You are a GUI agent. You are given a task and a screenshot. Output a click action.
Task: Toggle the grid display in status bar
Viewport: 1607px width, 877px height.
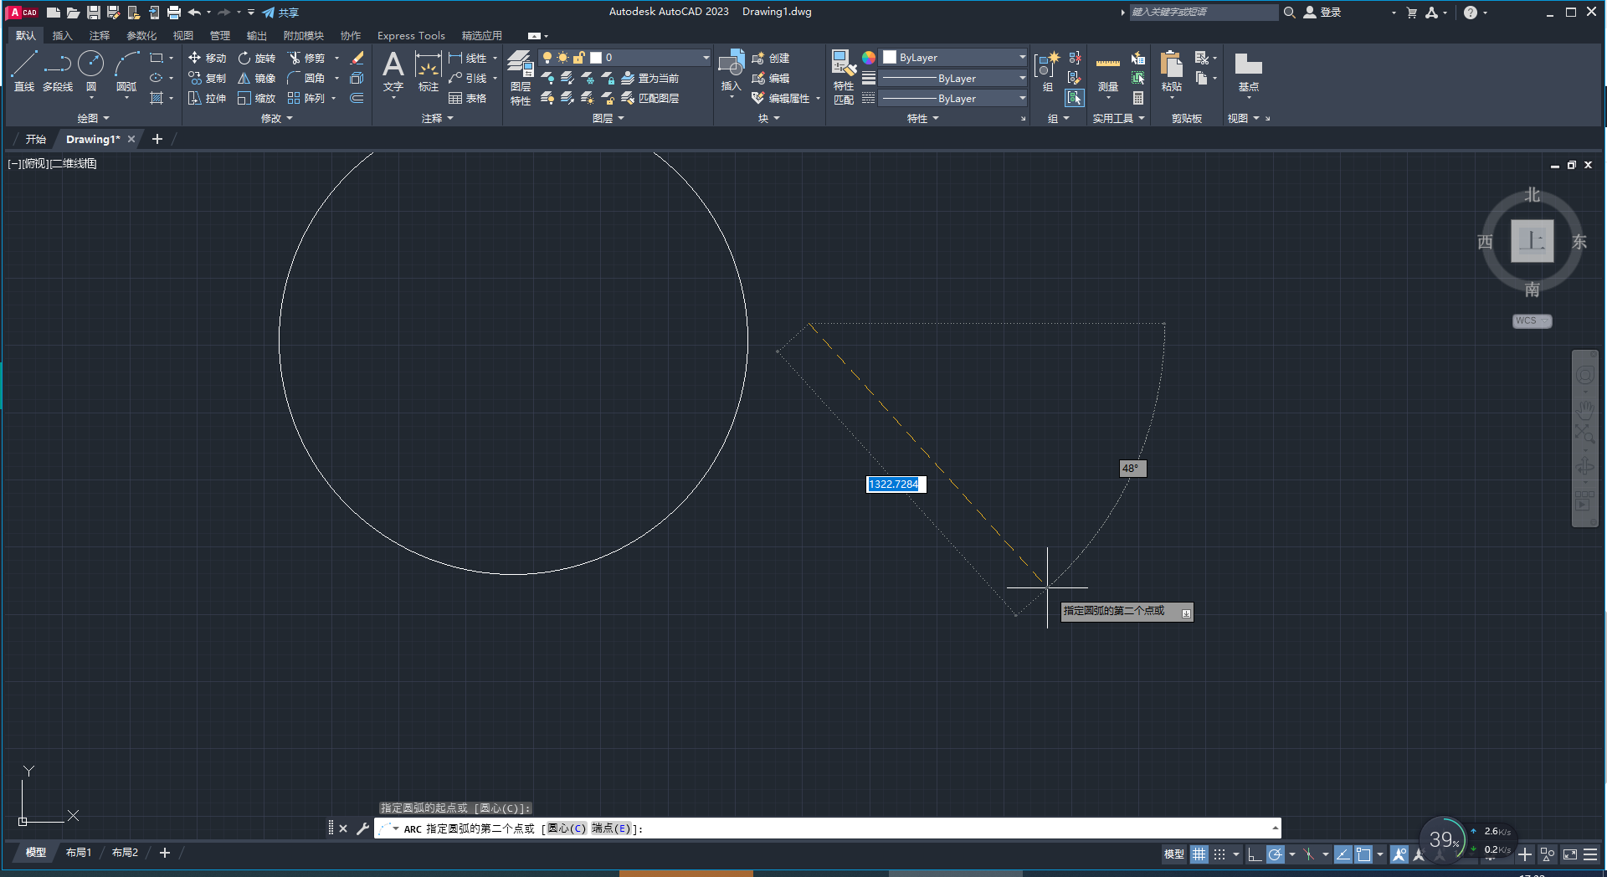click(x=1199, y=854)
